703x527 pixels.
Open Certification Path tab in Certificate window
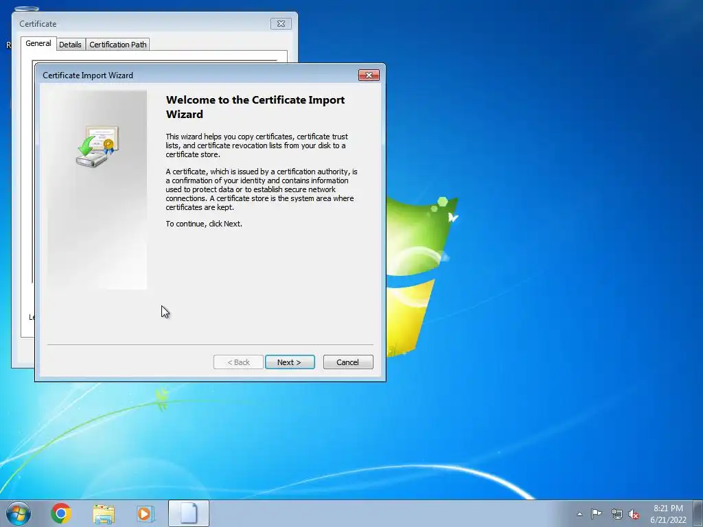pyautogui.click(x=118, y=45)
